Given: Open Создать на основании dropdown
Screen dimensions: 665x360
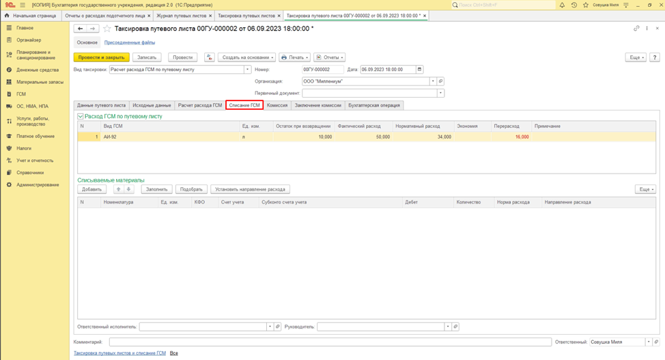Looking at the screenshot, I should [x=247, y=57].
